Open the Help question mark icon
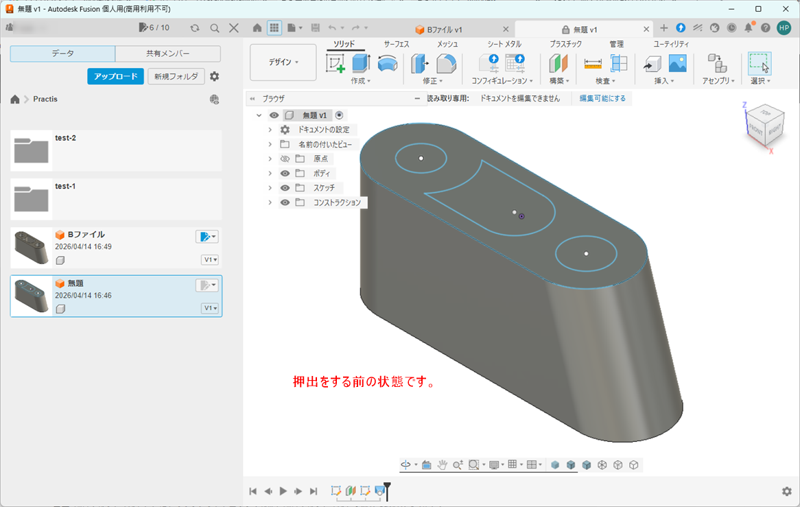 click(x=765, y=28)
